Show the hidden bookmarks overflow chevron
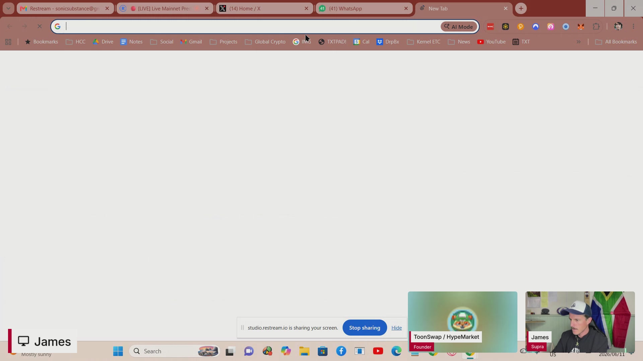The height and width of the screenshot is (361, 643). point(579,42)
